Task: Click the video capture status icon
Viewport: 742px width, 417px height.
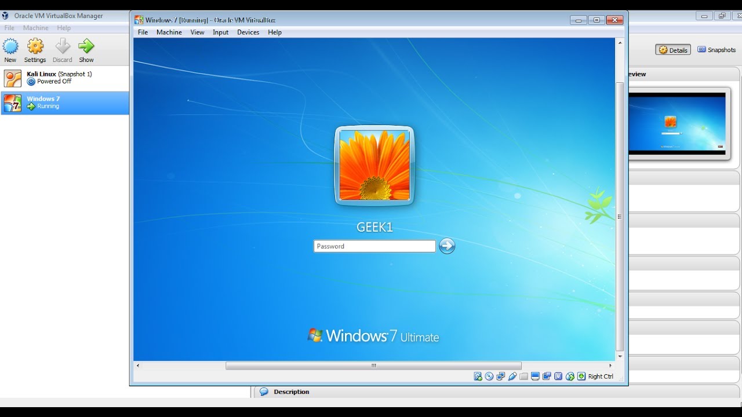Action: (547, 376)
